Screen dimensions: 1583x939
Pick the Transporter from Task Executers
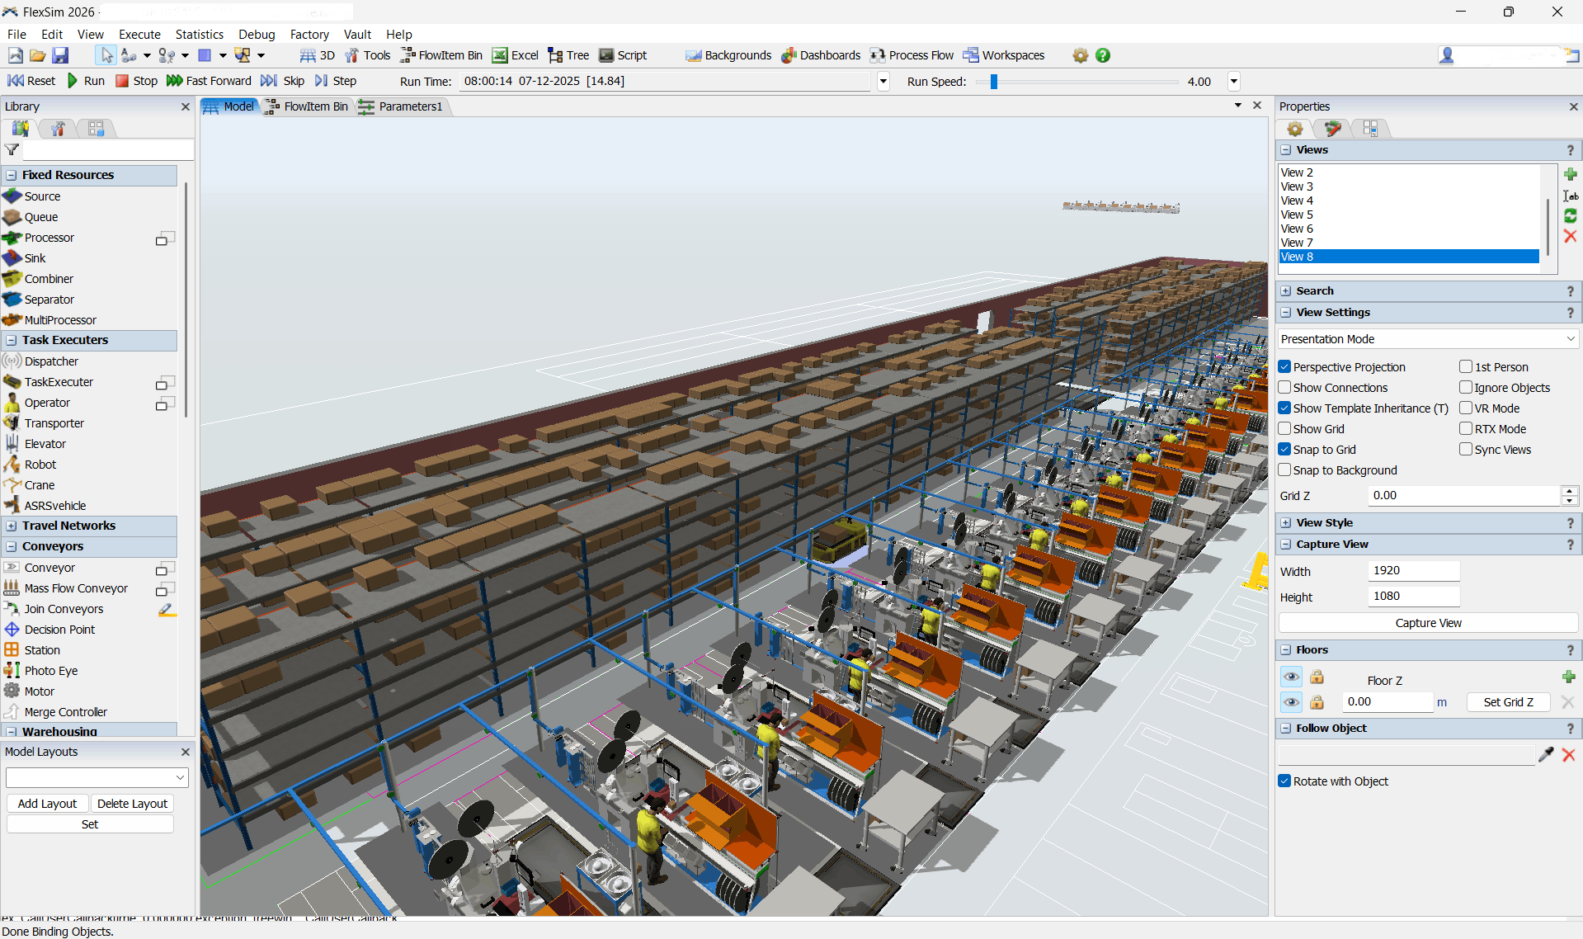[54, 423]
